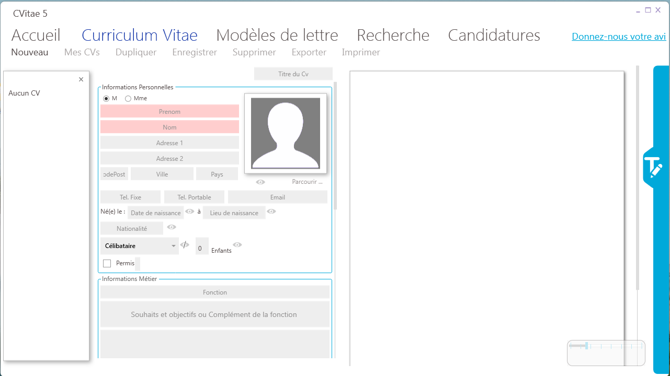The height and width of the screenshot is (376, 670).
Task: Select the M radio button
Action: point(107,99)
